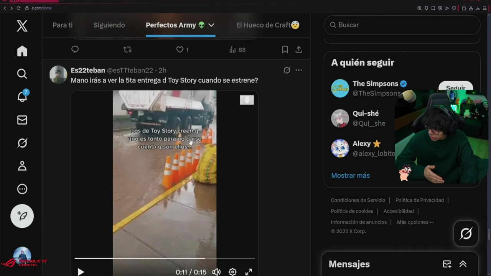The width and height of the screenshot is (491, 276).
Task: Go forward with browser forward arrow
Action: tap(12, 8)
